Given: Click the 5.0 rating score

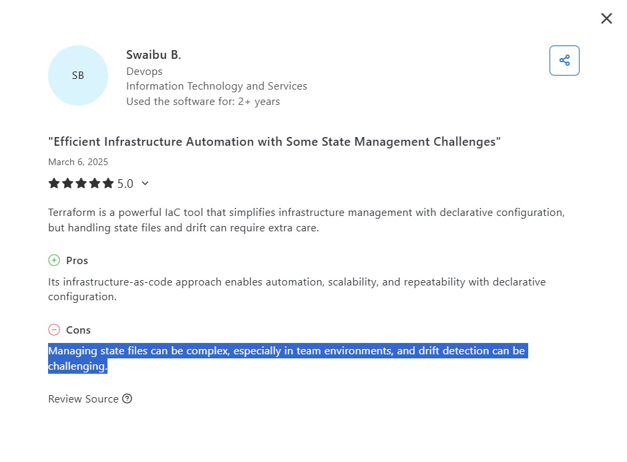Looking at the screenshot, I should [x=126, y=183].
